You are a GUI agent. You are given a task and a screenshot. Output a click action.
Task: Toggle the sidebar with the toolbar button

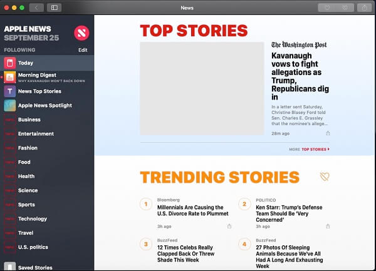point(54,8)
